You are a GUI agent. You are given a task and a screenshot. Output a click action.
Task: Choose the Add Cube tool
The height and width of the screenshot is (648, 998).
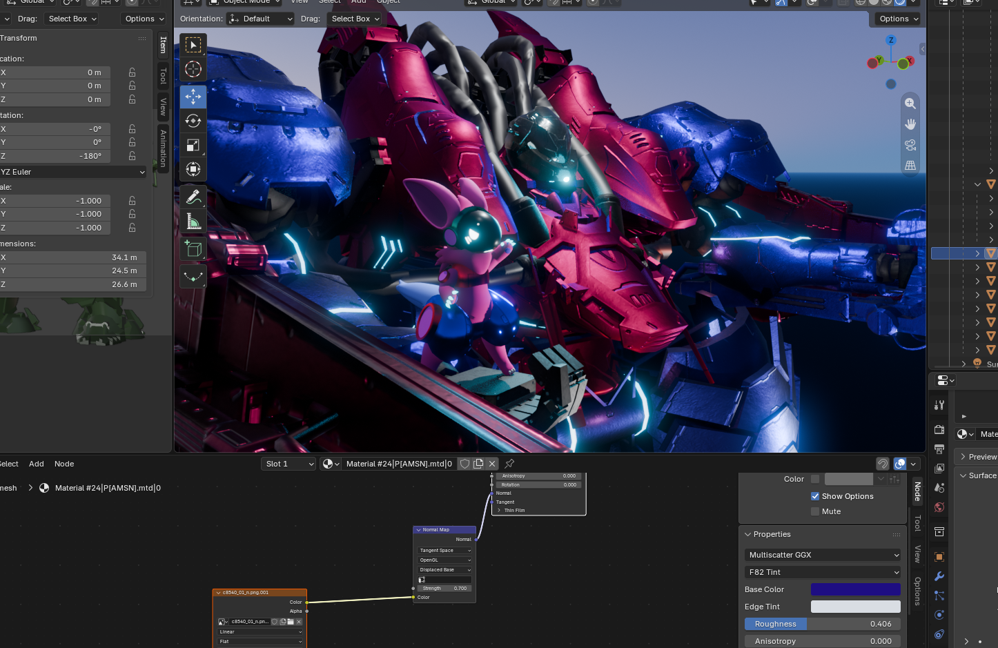[193, 249]
